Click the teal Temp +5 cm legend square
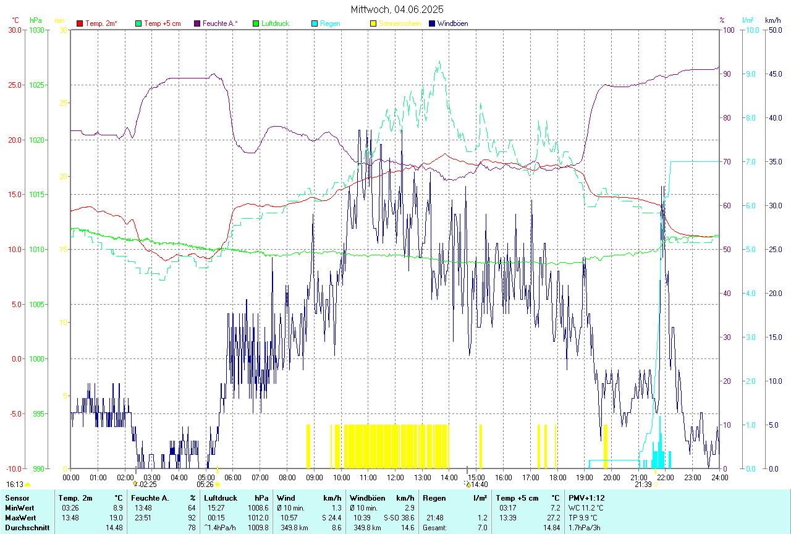 click(x=138, y=23)
